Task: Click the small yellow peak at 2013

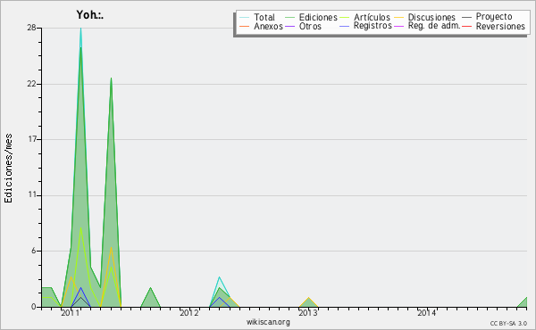Action: (x=308, y=298)
